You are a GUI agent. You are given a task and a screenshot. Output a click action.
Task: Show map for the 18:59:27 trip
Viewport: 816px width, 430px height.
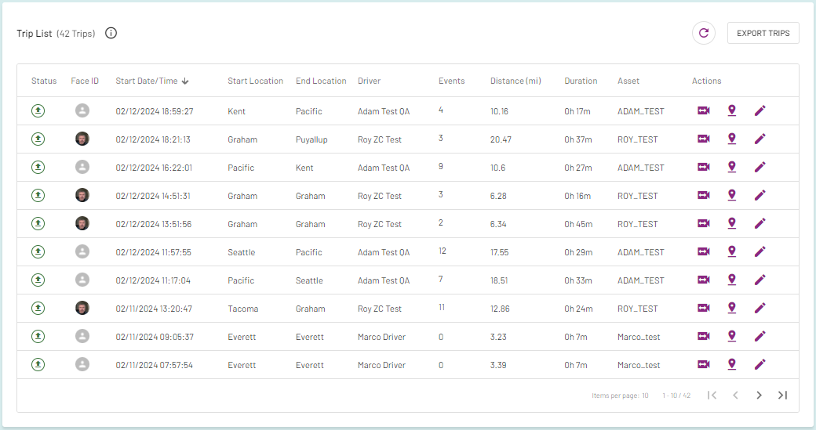(732, 110)
